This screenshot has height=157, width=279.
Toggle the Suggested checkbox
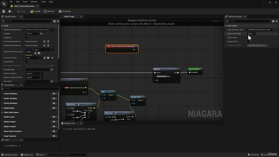point(26,38)
